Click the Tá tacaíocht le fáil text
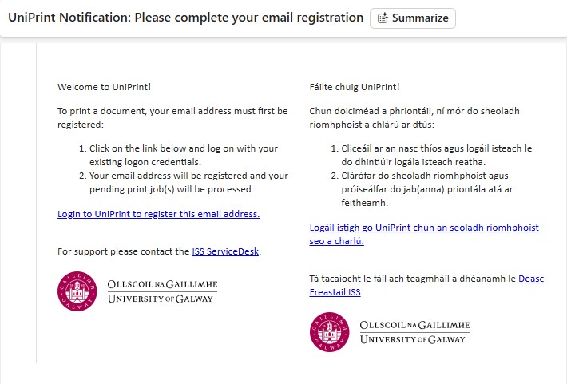 click(x=413, y=279)
